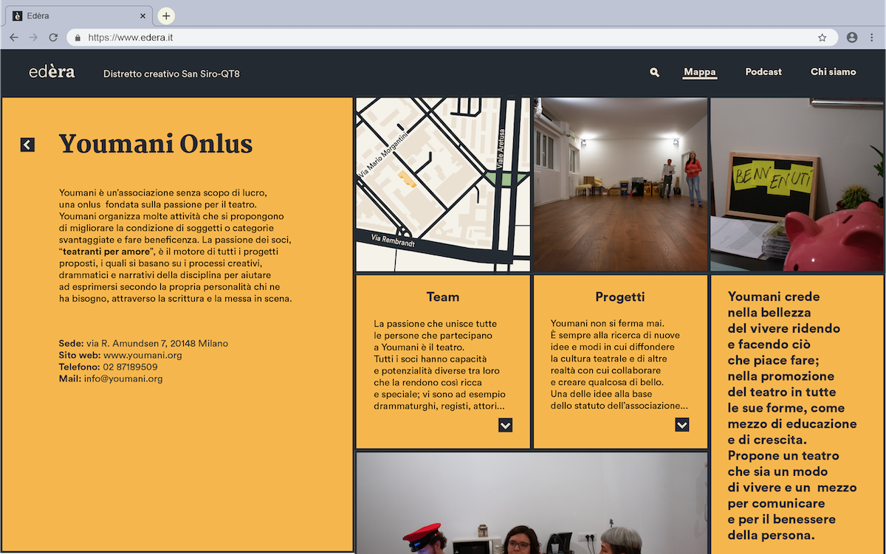Click the browser Back arrow
This screenshot has height=554, width=886.
14,37
